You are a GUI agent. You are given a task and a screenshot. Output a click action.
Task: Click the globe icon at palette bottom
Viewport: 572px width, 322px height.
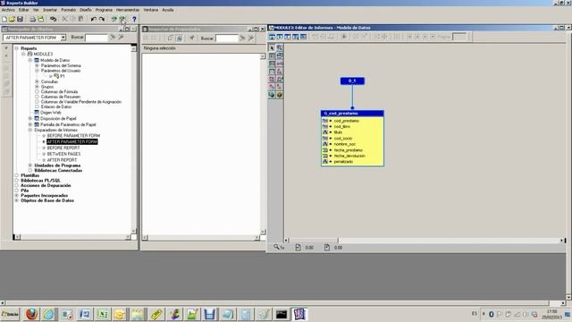tap(272, 95)
